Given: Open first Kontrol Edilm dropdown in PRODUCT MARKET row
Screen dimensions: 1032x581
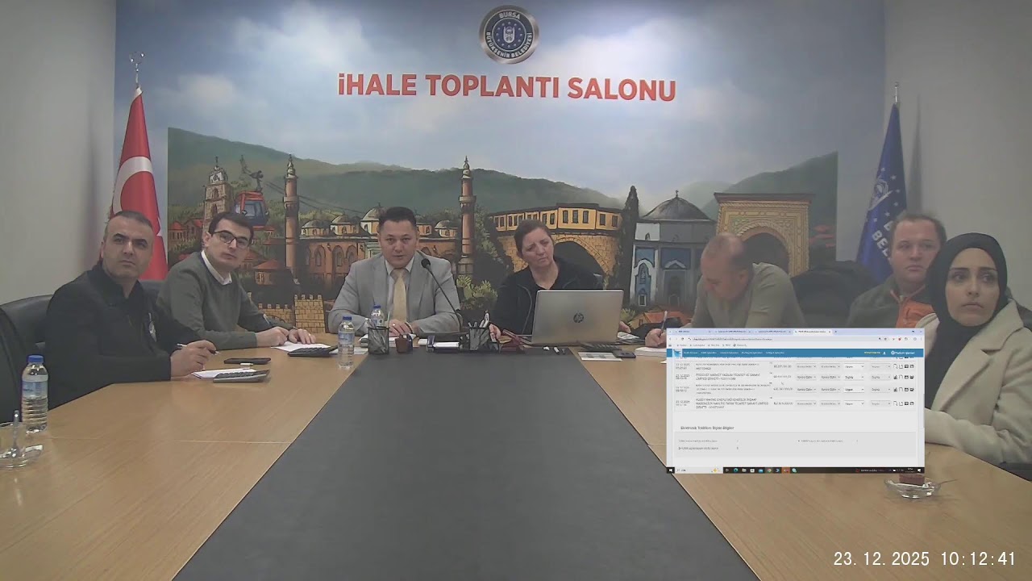Looking at the screenshot, I should pos(806,377).
